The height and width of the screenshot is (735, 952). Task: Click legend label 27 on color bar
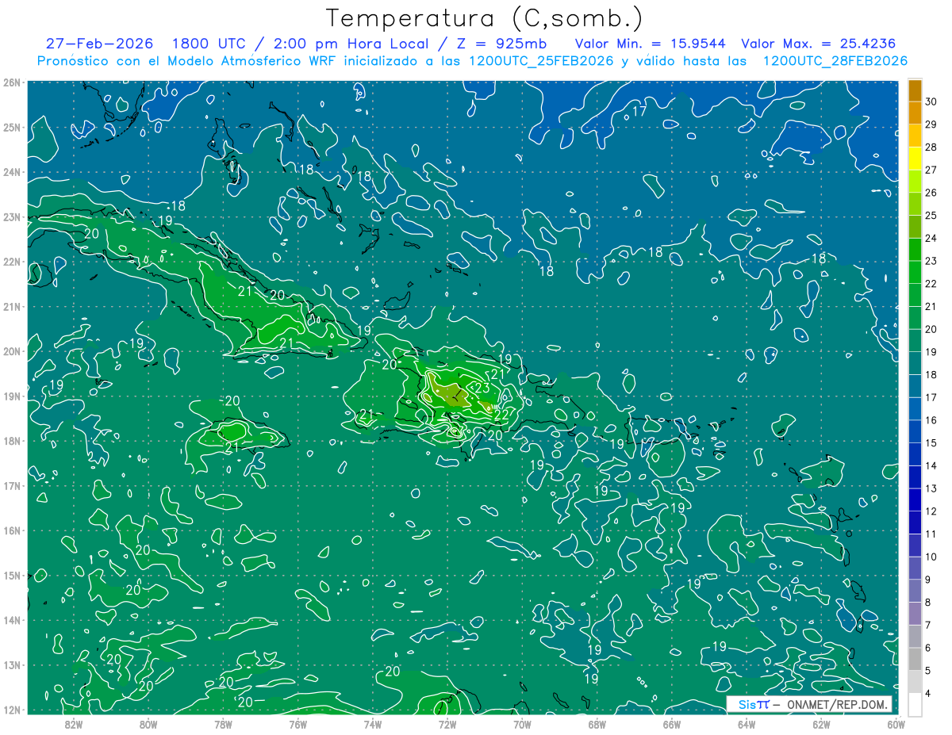coord(931,170)
